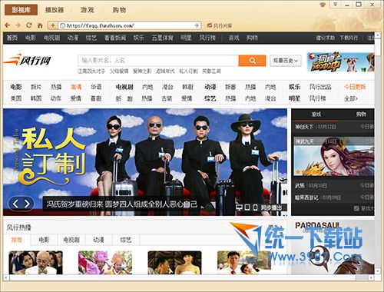Open the third hot video thumbnail
384x292 pixels.
(x=174, y=263)
